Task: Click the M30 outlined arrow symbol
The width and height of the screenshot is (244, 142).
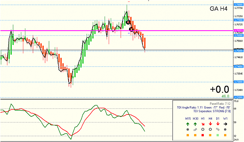Action: (195, 130)
